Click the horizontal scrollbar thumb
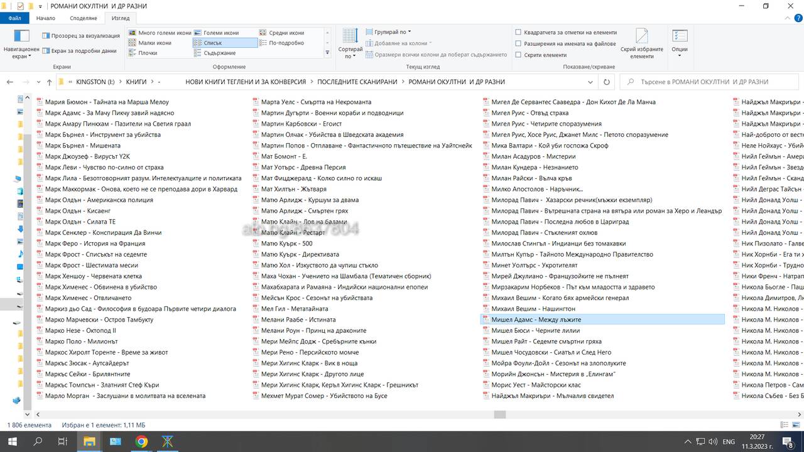Viewport: 804px width, 452px height. (x=500, y=414)
